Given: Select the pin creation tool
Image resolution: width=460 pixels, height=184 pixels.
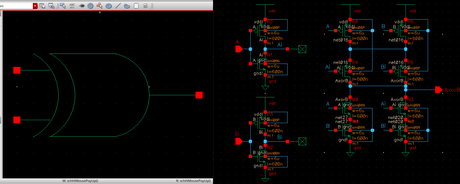Looking at the screenshot, I should [81, 6].
